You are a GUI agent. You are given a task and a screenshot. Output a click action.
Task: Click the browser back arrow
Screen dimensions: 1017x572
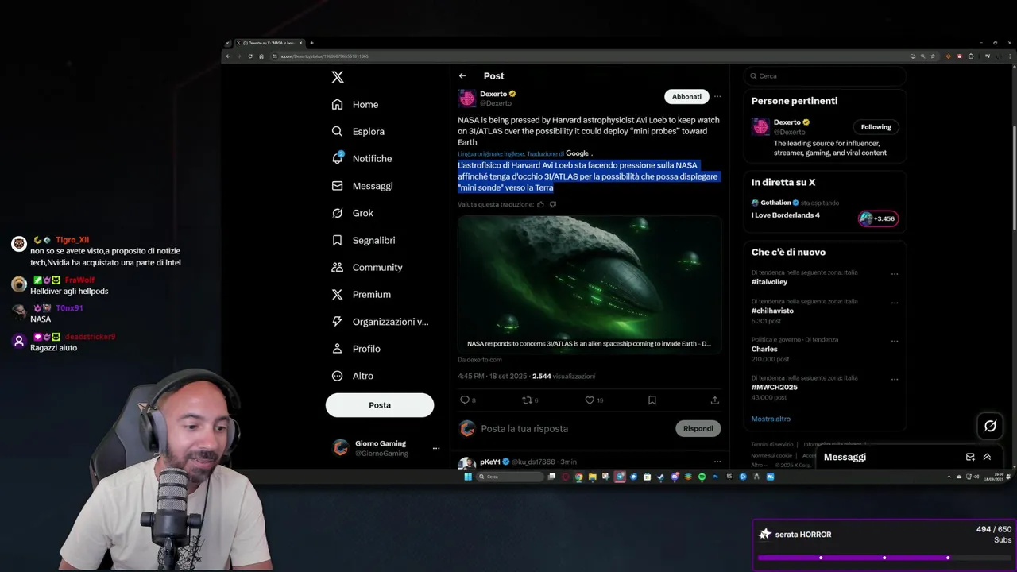(x=228, y=56)
